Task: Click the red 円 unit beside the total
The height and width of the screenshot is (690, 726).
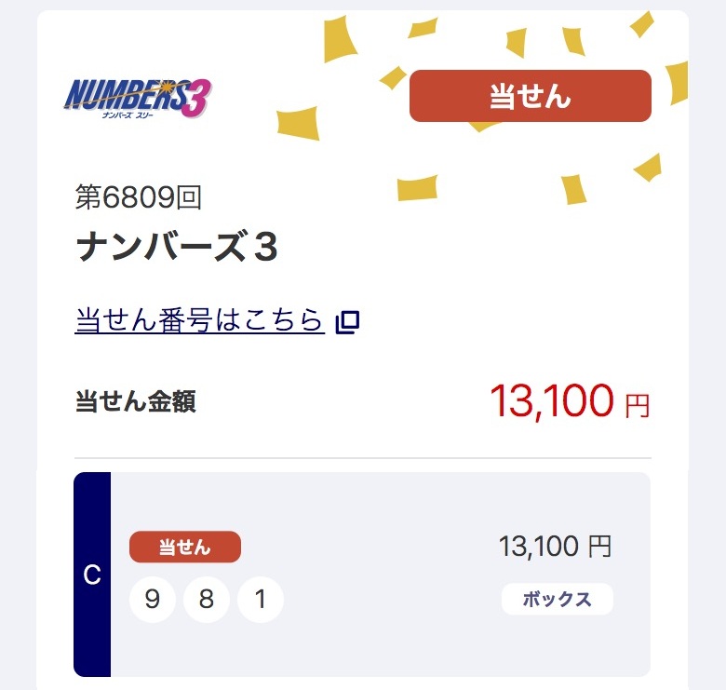Action: pos(638,406)
